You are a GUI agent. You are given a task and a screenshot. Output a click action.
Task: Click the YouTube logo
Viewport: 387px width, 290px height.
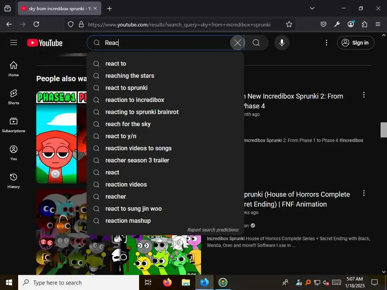coord(45,43)
